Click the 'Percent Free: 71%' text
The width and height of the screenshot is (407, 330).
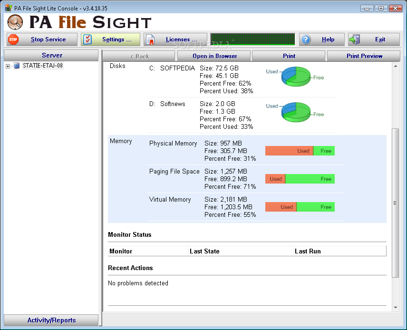230,186
